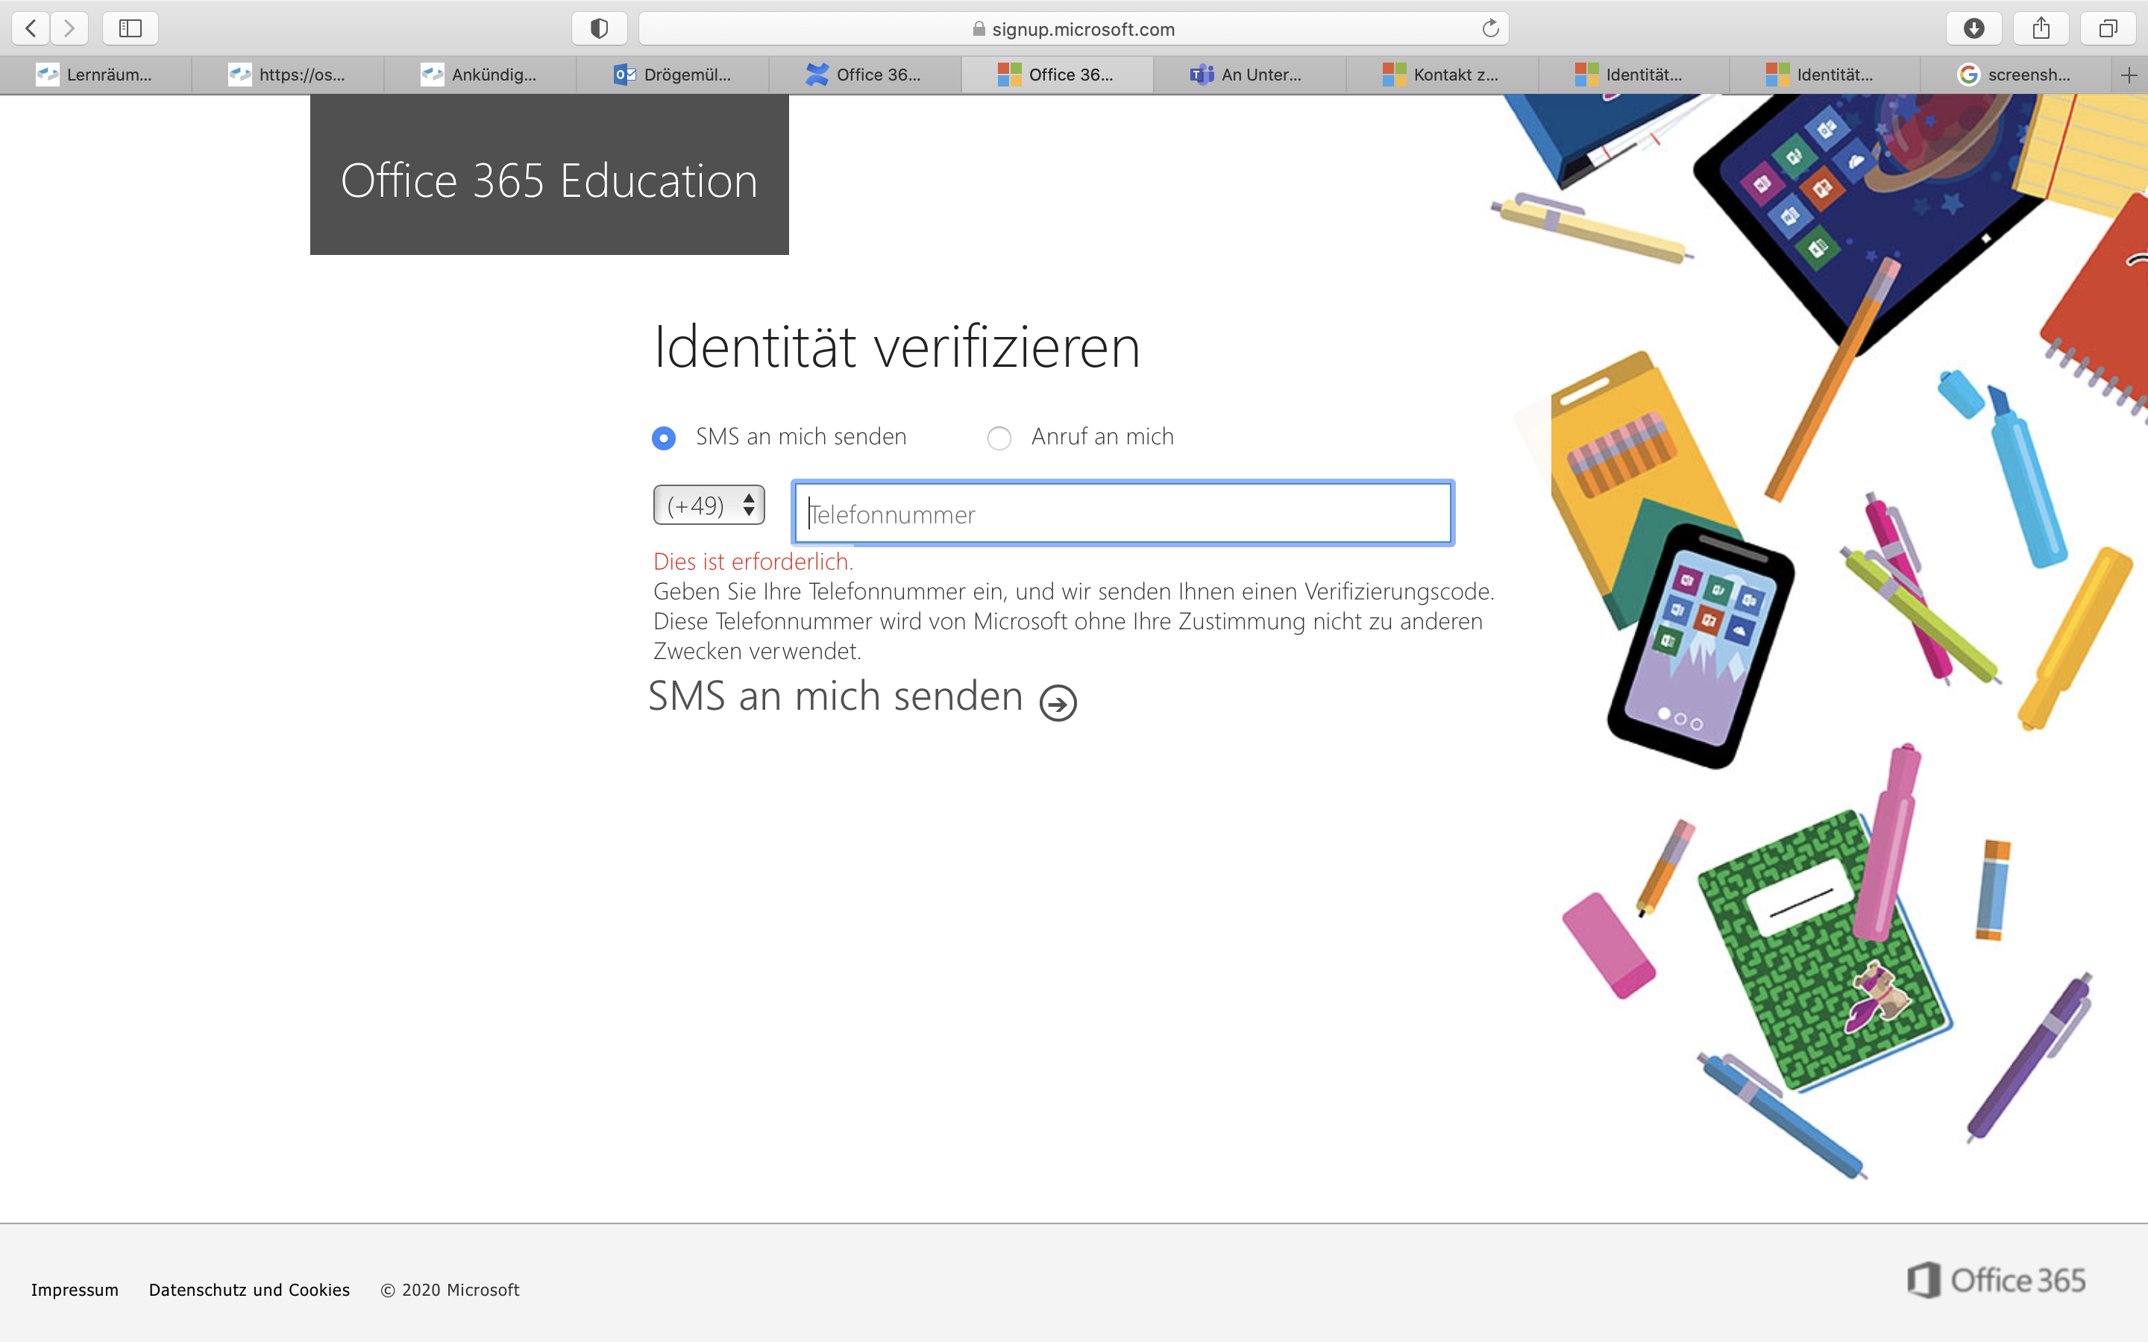Switch to the Kontakt z... tab
This screenshot has width=2148, height=1342.
point(1442,75)
